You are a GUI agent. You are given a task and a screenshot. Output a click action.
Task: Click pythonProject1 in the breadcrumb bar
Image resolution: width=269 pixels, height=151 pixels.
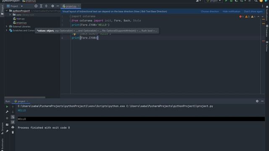pos(11,1)
